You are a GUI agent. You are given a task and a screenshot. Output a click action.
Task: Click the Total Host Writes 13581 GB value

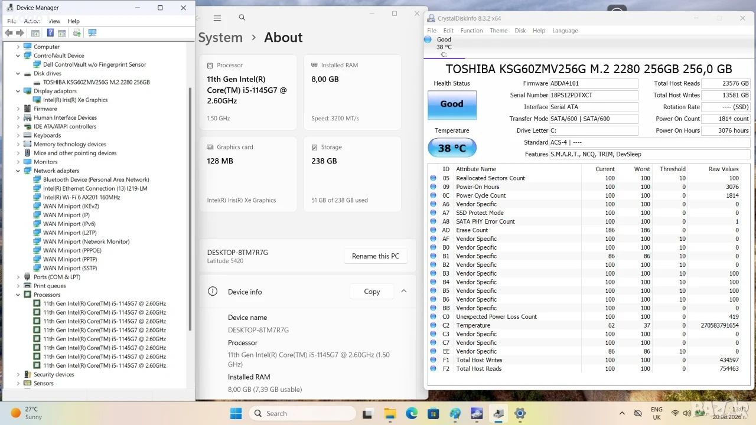point(726,95)
